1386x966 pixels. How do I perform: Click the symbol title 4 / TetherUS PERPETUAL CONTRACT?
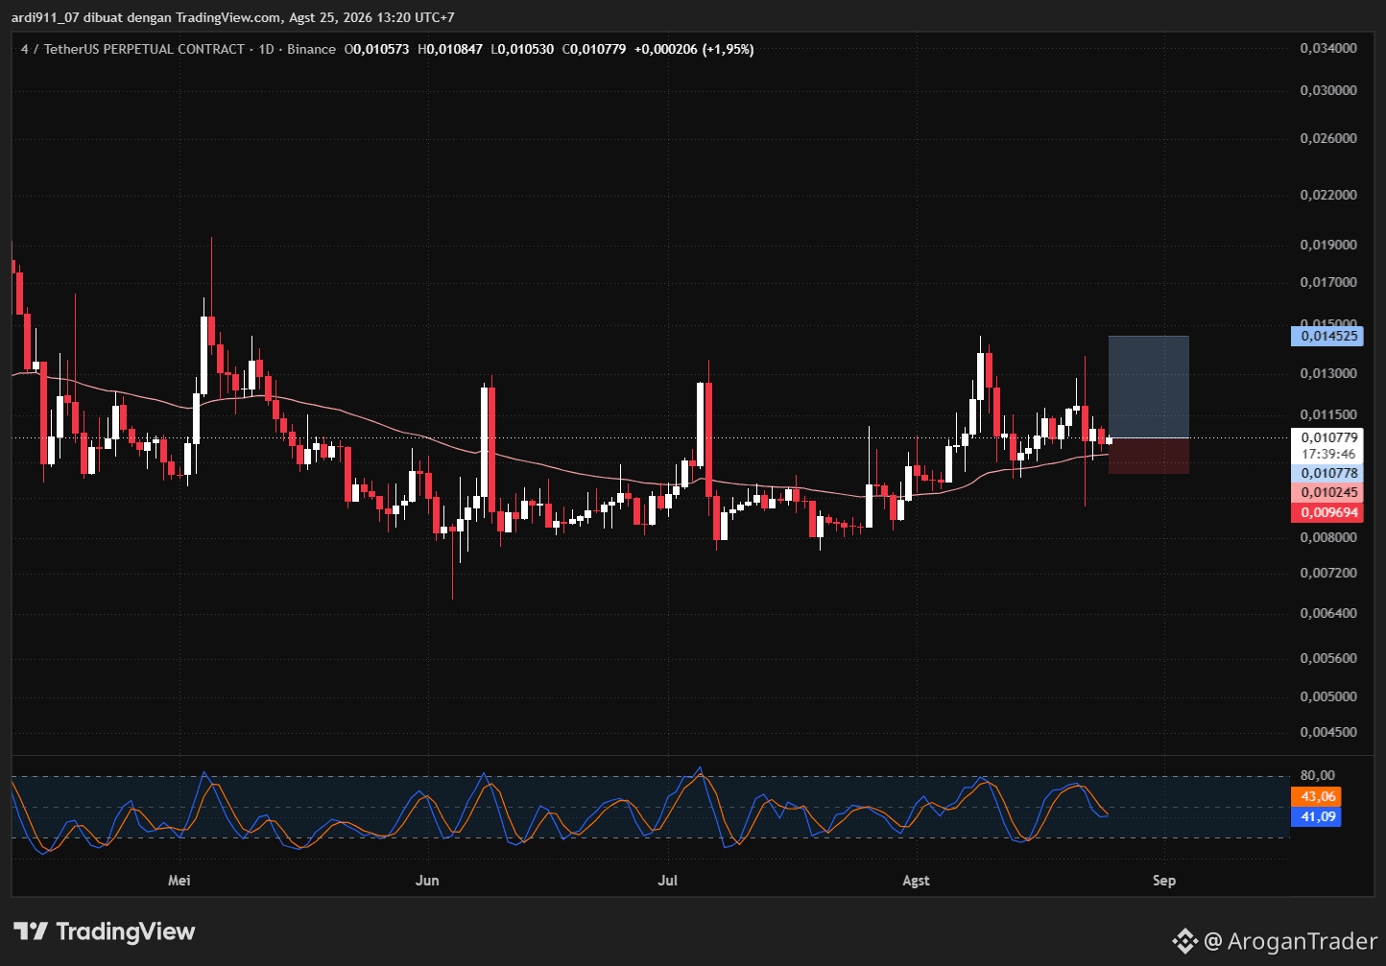[x=132, y=49]
